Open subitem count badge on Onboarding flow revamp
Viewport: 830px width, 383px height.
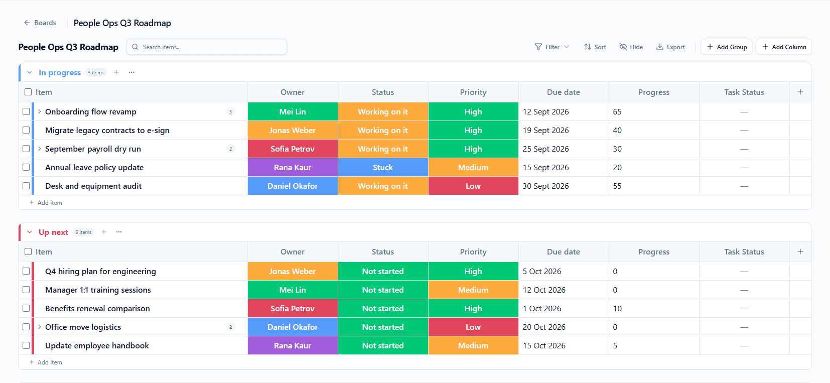click(x=231, y=111)
